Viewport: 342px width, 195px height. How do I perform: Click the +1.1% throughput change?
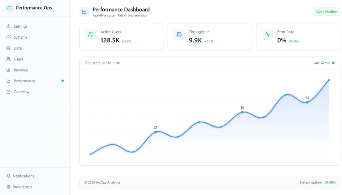[x=209, y=41]
